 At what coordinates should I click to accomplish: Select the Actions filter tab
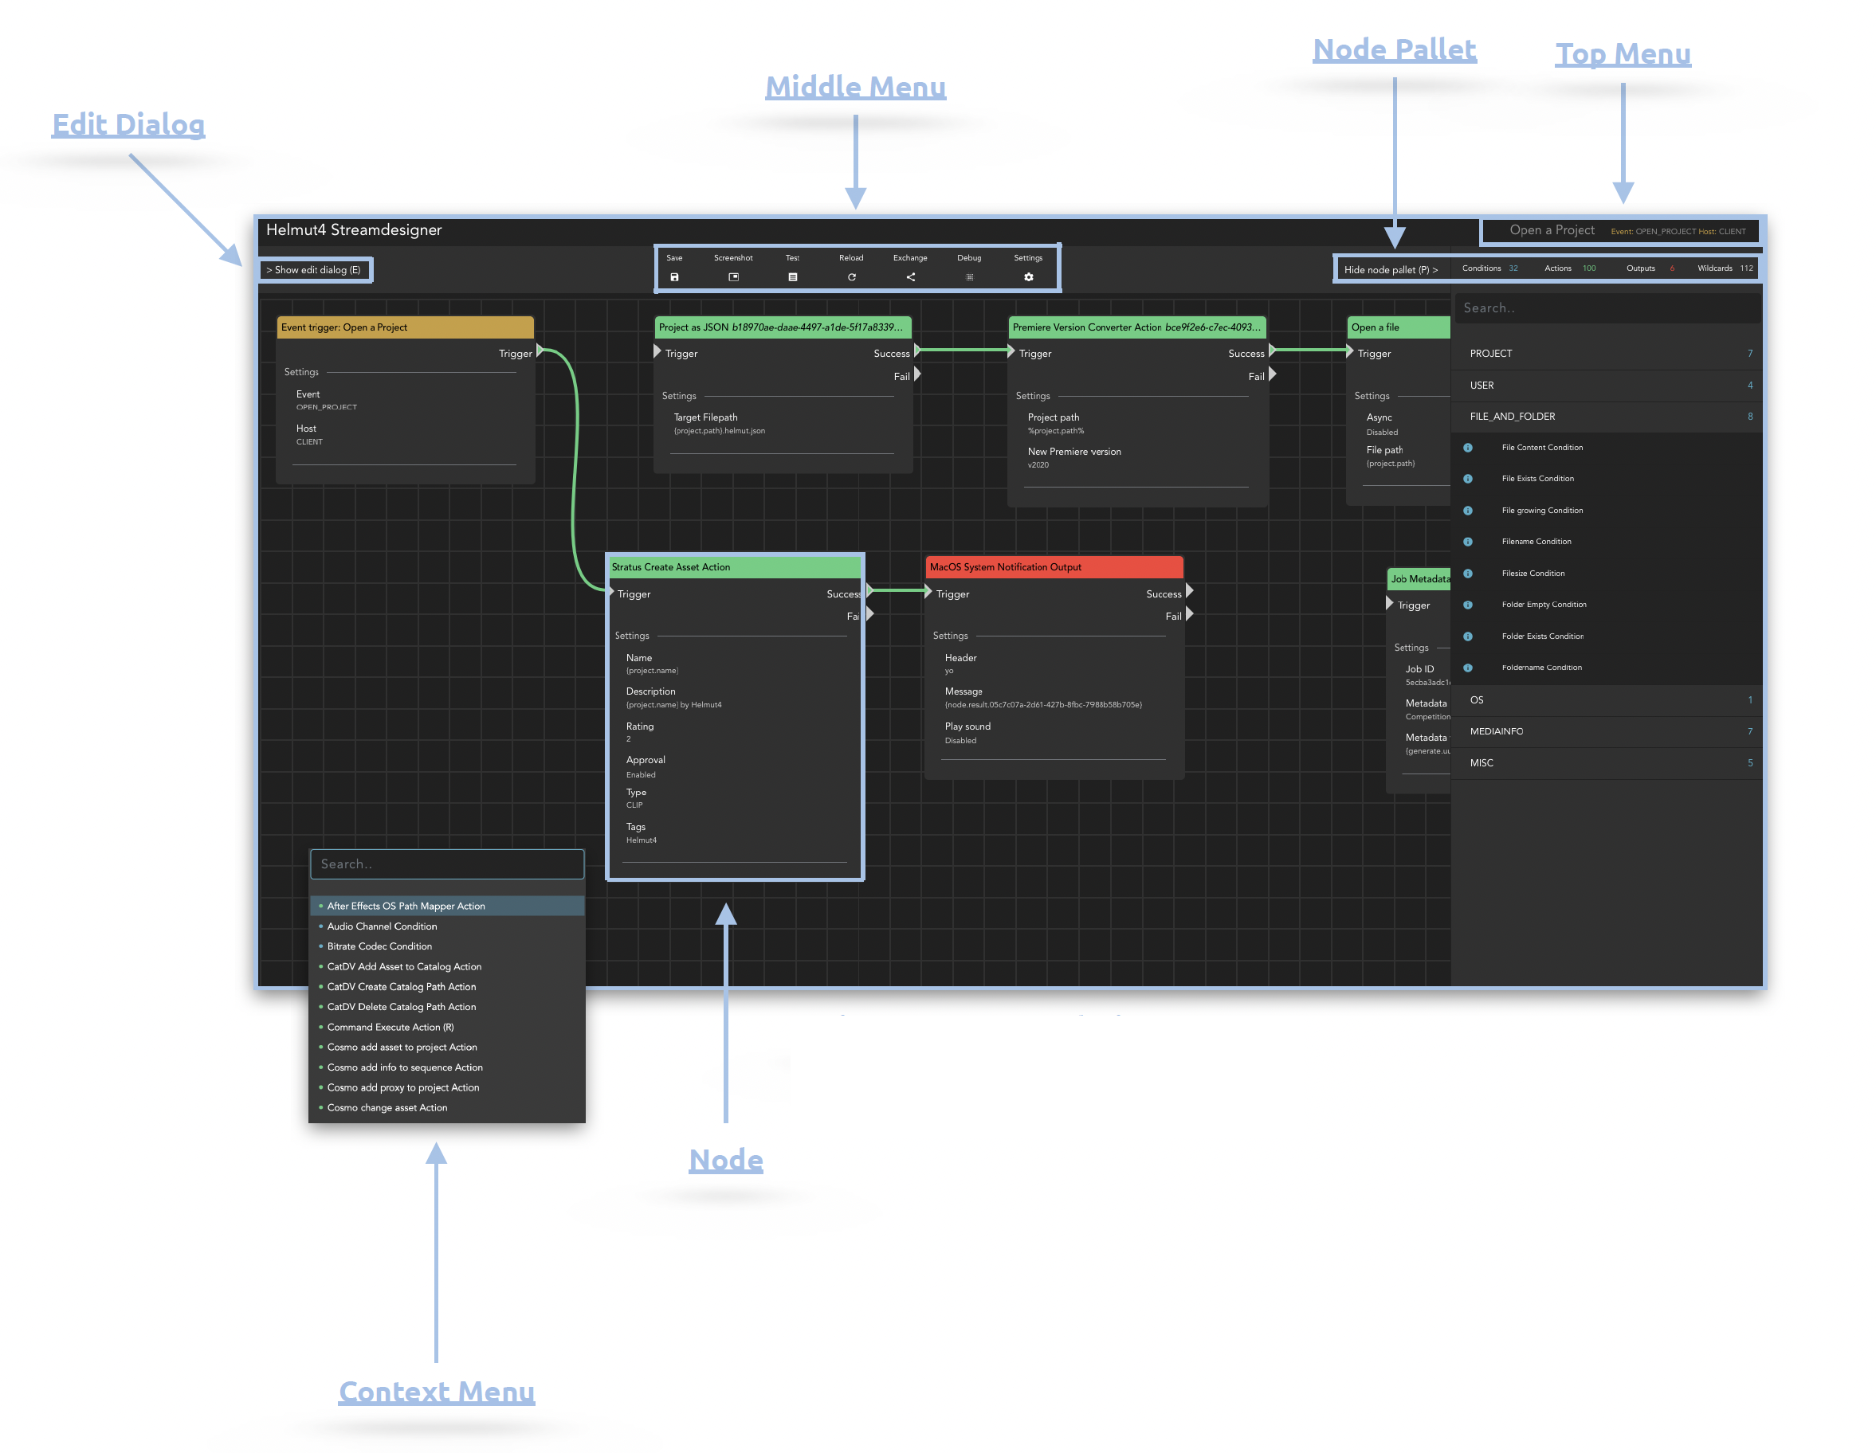(1557, 268)
